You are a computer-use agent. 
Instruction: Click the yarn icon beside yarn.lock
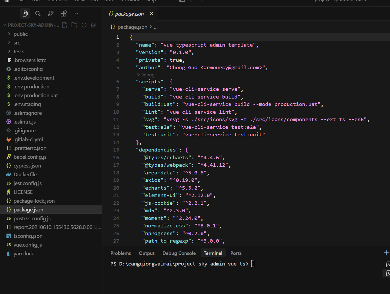(9, 254)
